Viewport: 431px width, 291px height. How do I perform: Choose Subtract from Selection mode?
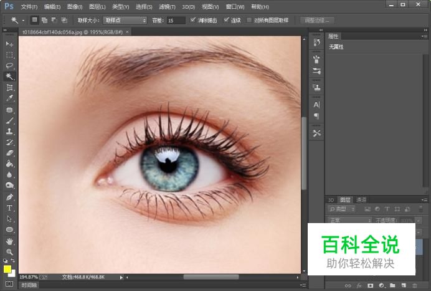click(54, 20)
